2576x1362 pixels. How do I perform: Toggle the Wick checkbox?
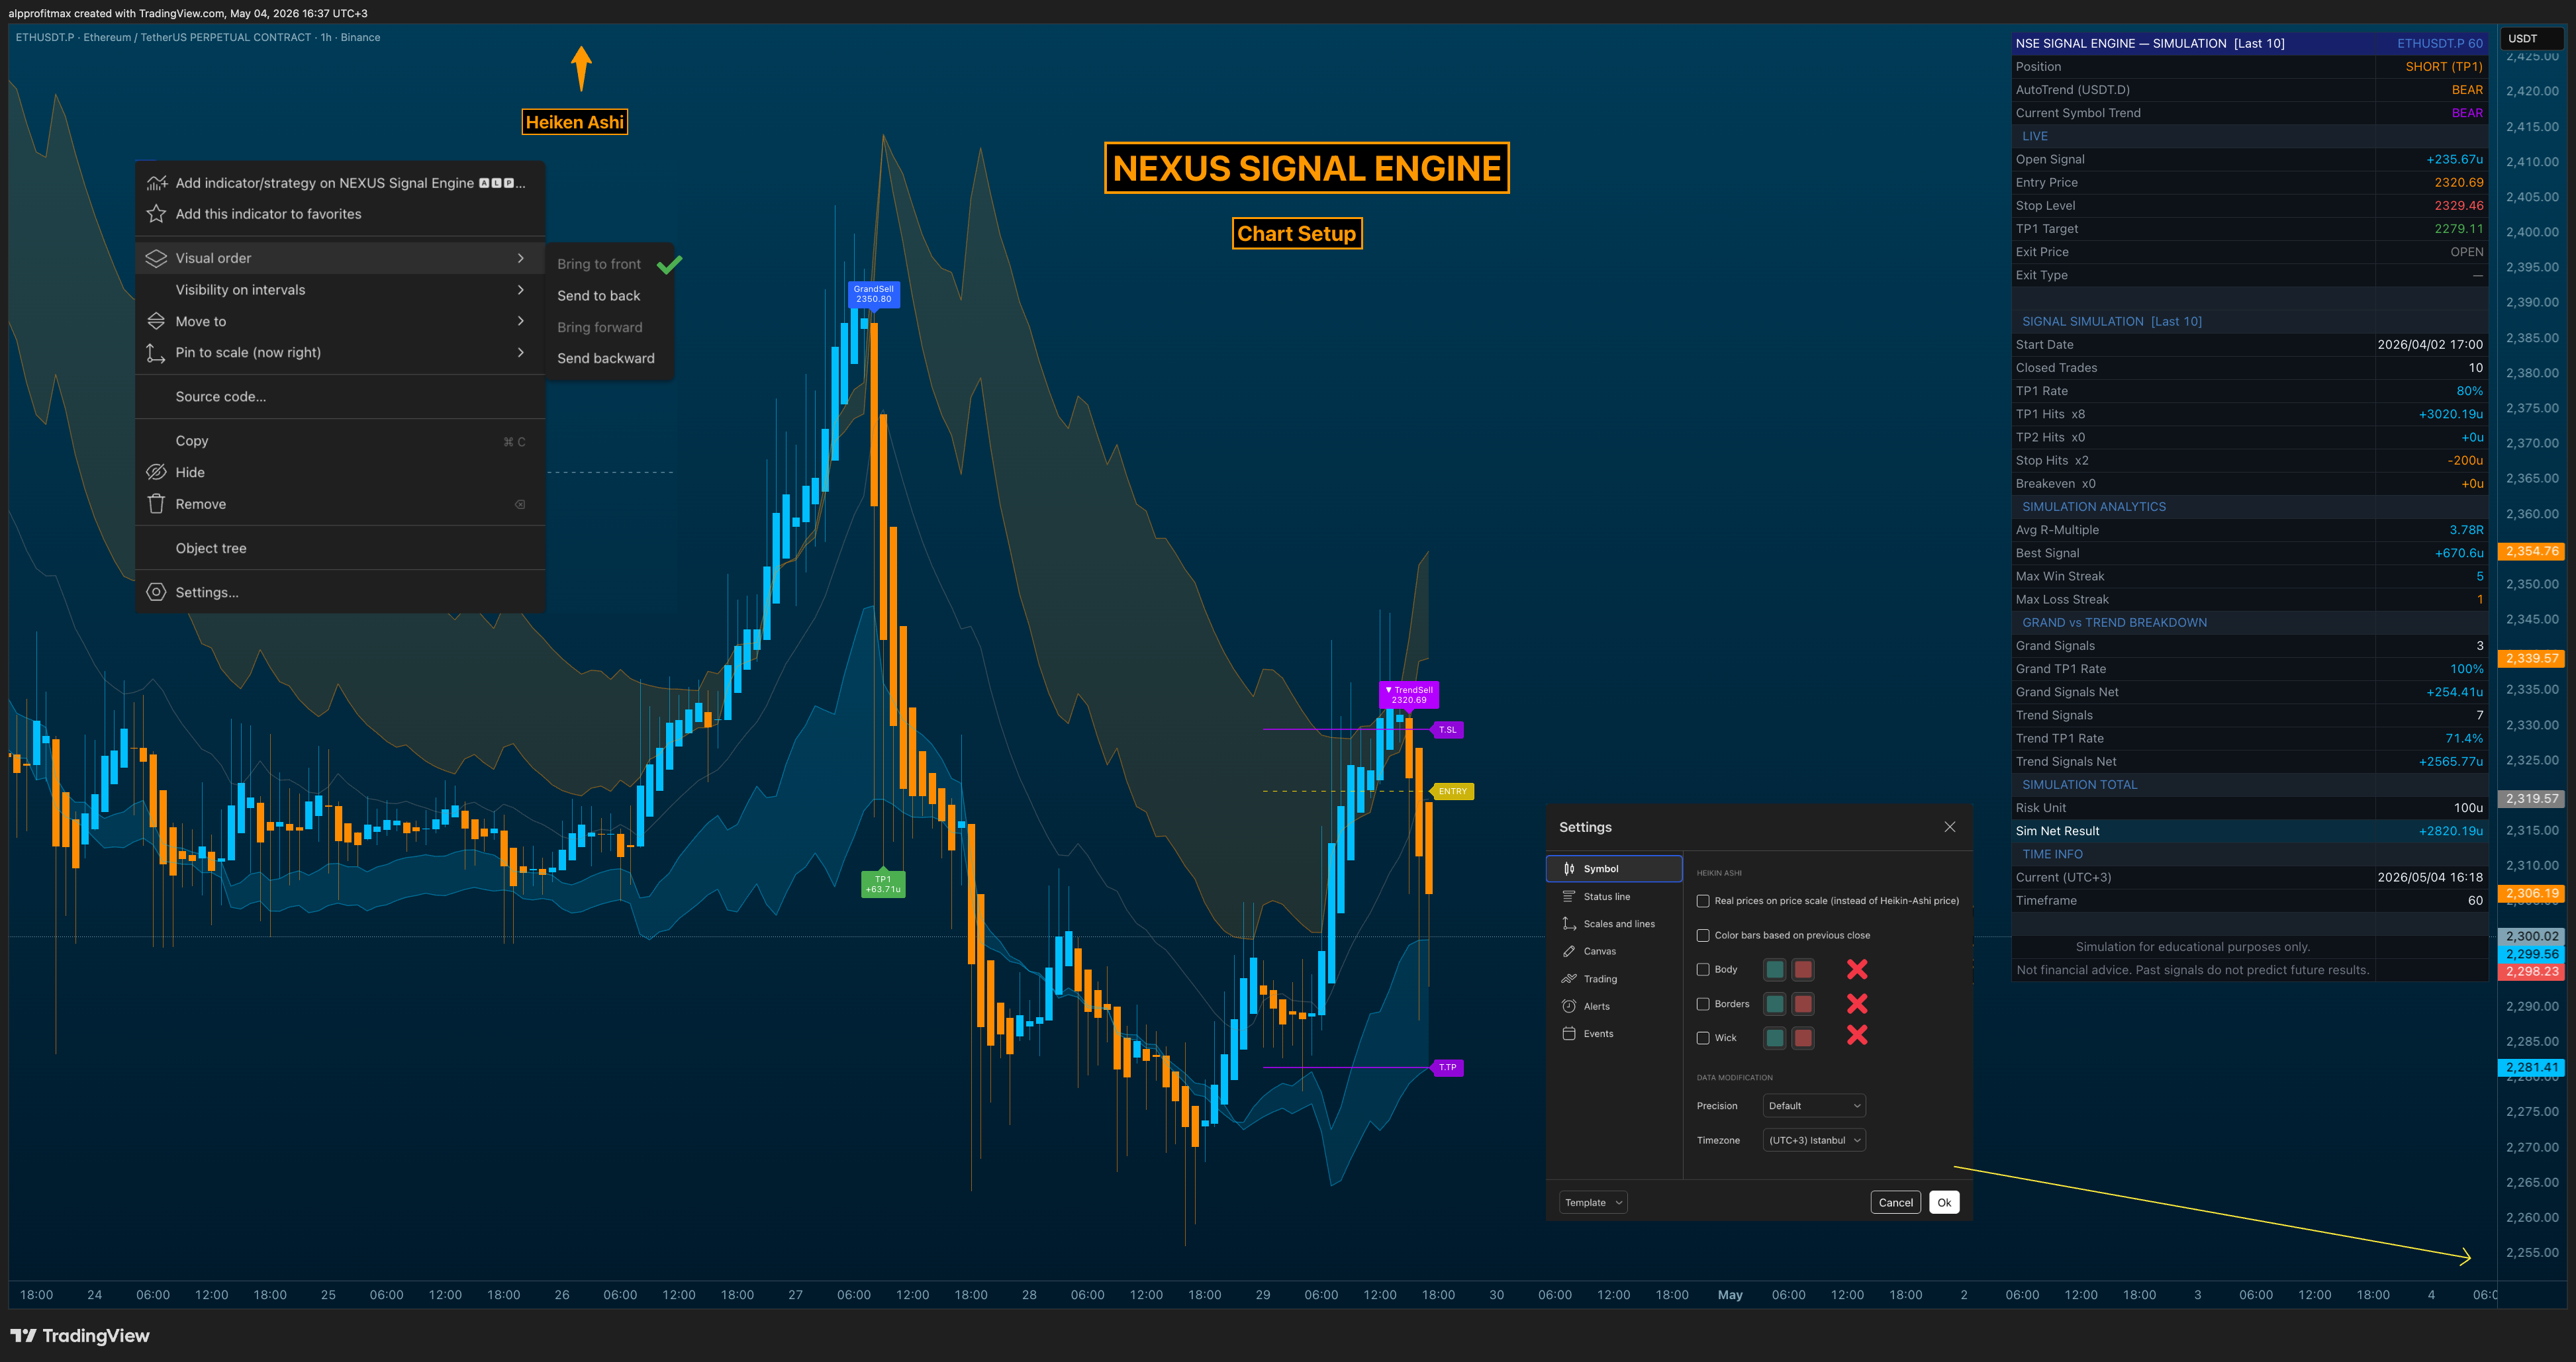pos(1702,1038)
